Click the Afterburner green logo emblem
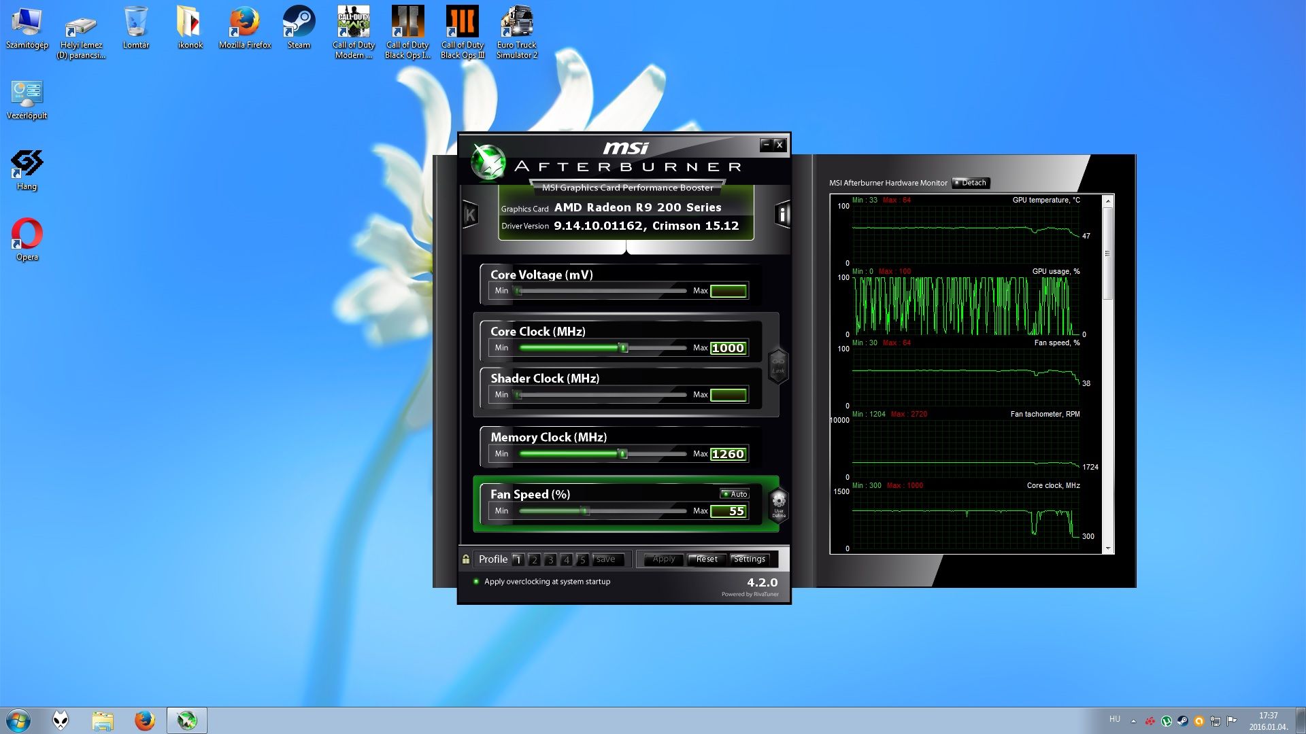Screen dimensions: 1306x734 488,162
